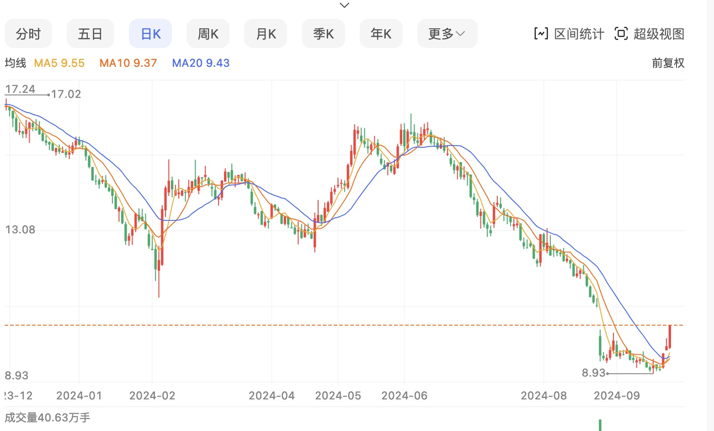Click the 均线 moving average label
Screen dimensions: 714x431
click(16, 63)
